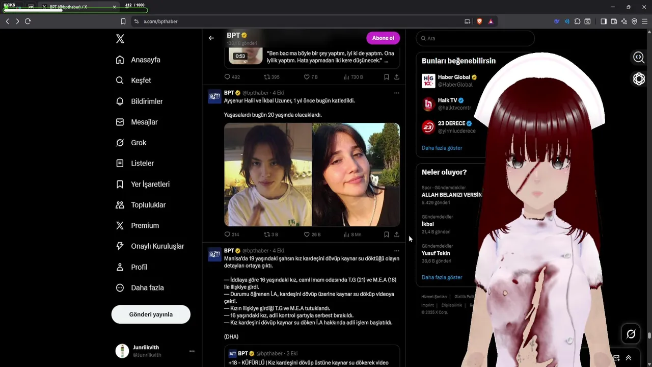
Task: Open Onaylı Kuruluşlar page
Action: click(150, 246)
